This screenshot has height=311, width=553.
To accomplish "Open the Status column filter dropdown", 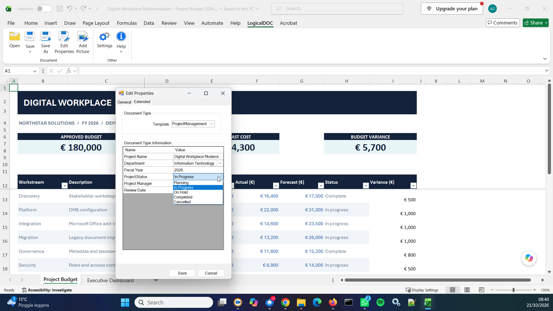I will (x=366, y=186).
